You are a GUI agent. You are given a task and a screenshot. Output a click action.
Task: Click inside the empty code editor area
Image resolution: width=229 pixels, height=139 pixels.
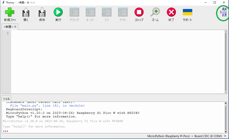pos(117,61)
